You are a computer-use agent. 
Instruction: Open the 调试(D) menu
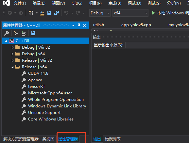pyautogui.click(x=134, y=3)
